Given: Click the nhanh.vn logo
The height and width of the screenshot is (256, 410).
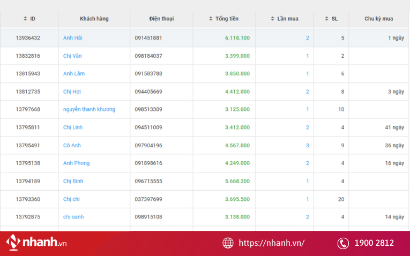Looking at the screenshot, I should tap(36, 242).
